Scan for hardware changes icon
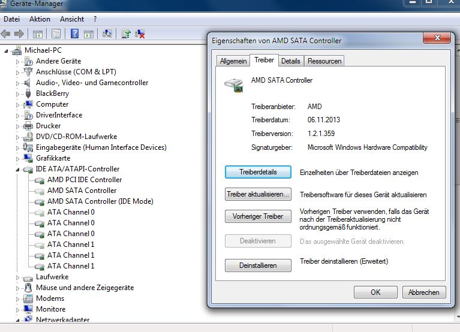460x332 pixels. tap(107, 34)
